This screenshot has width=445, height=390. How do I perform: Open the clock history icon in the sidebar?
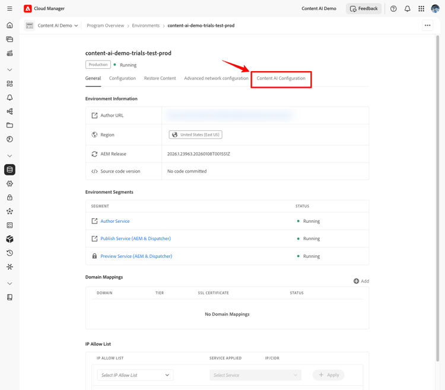click(x=9, y=253)
